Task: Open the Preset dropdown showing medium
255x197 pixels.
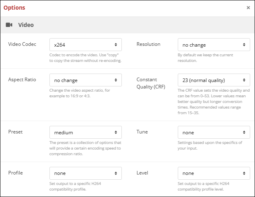Action: pos(86,132)
